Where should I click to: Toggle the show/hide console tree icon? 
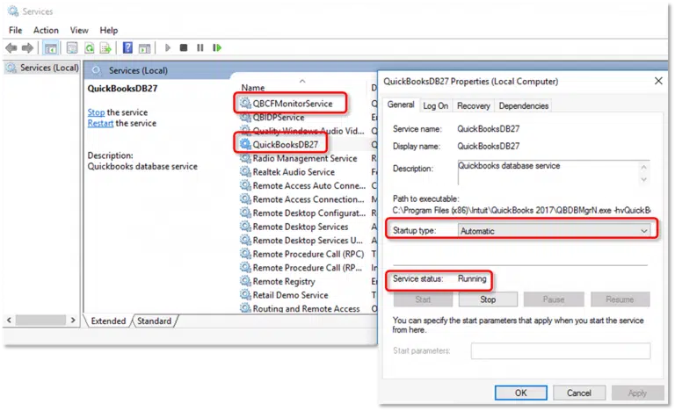pyautogui.click(x=50, y=47)
